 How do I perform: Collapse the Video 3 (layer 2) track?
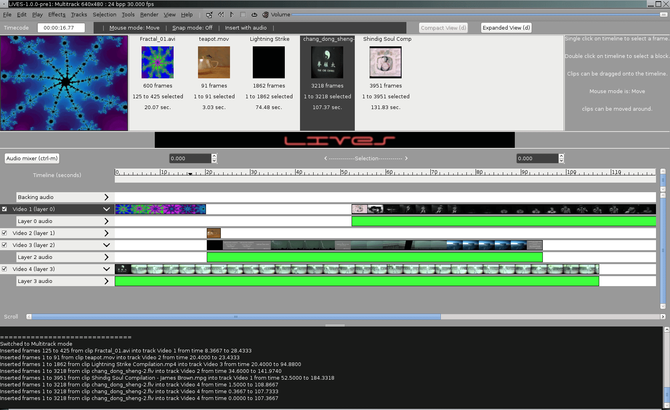106,245
